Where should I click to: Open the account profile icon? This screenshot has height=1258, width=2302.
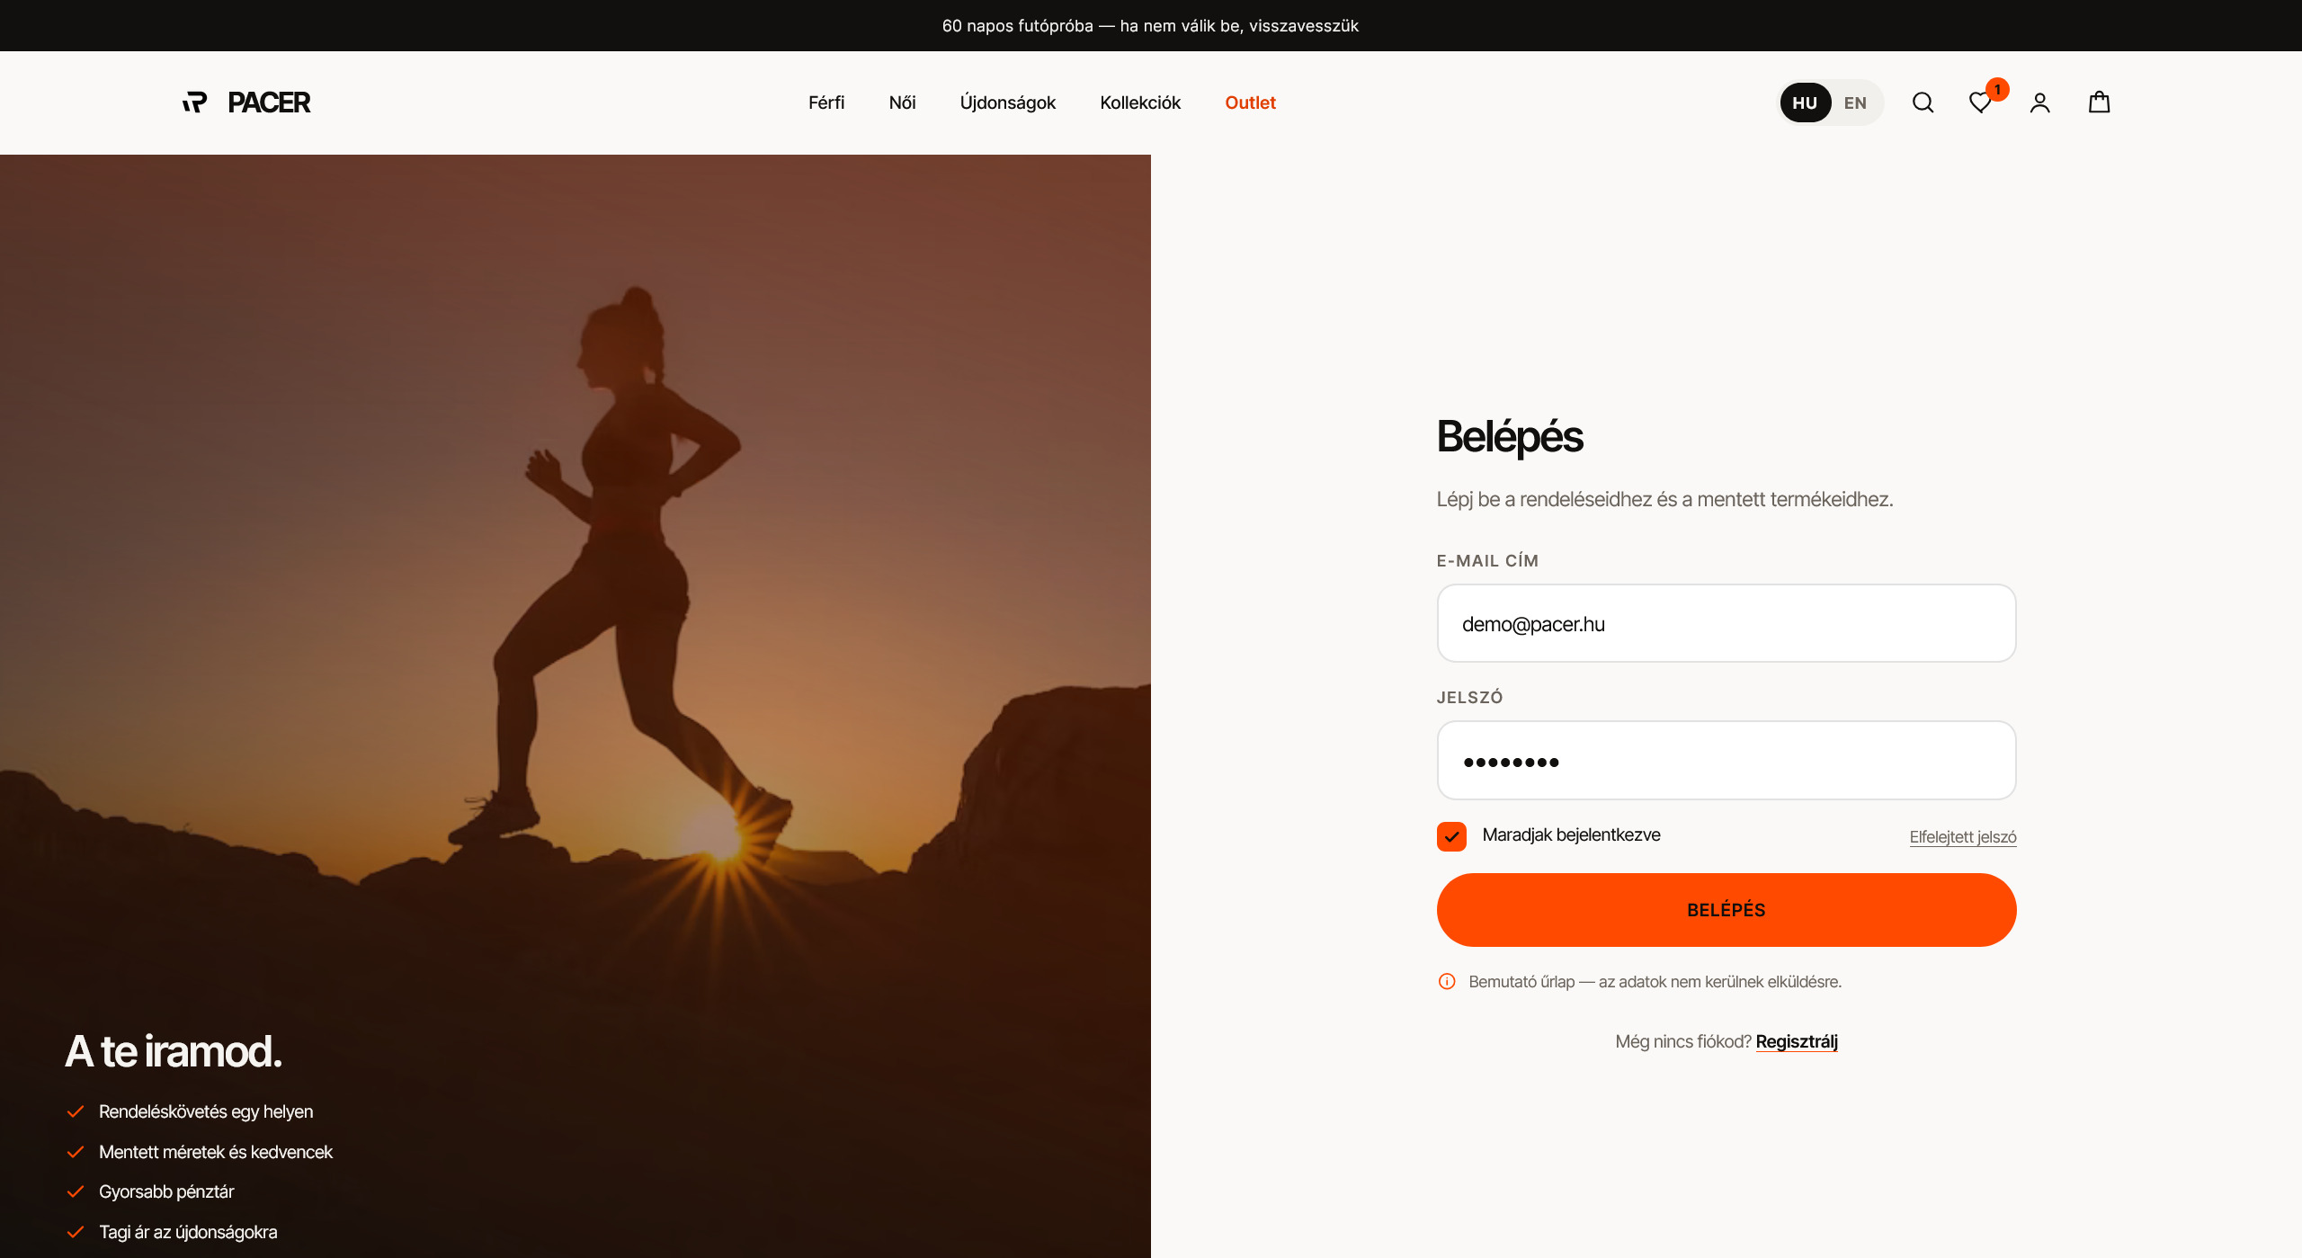click(x=2039, y=103)
